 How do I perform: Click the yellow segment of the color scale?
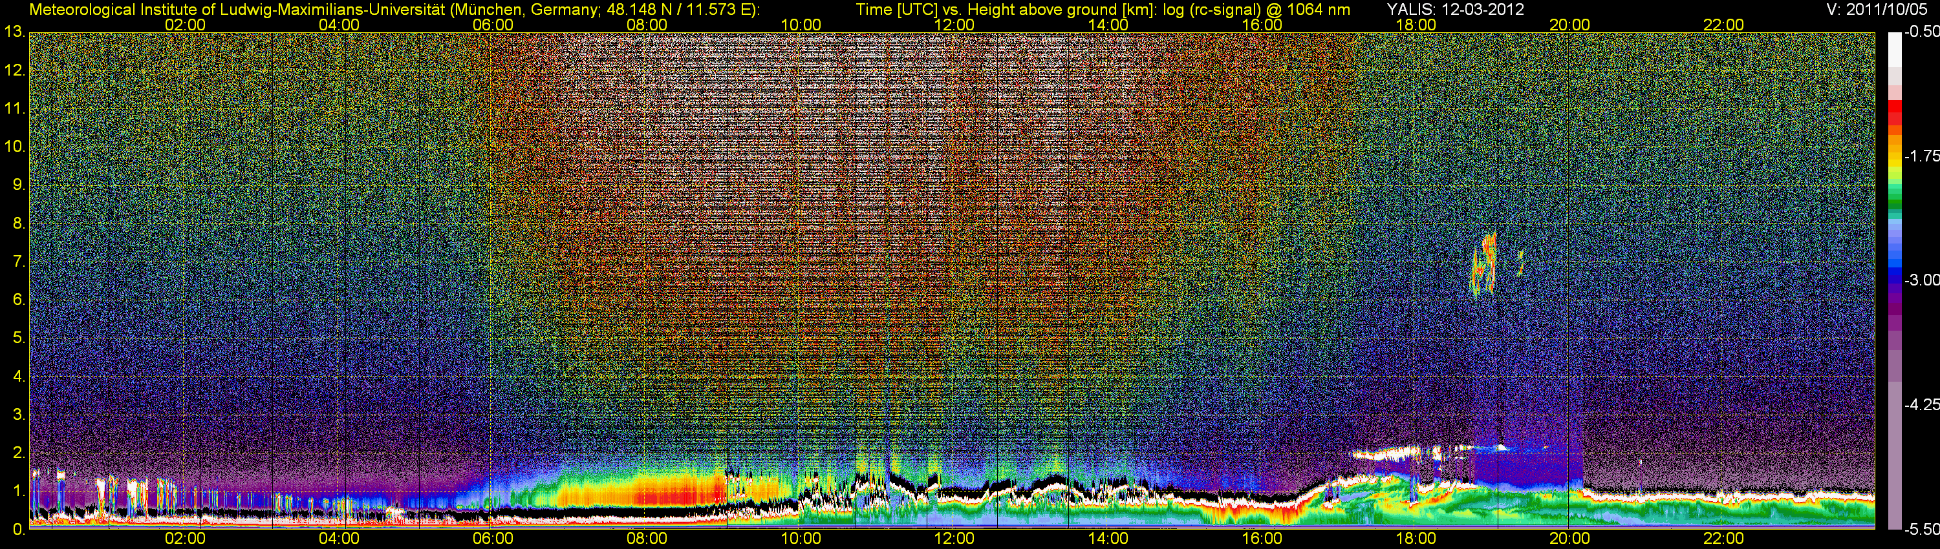pyautogui.click(x=1894, y=164)
